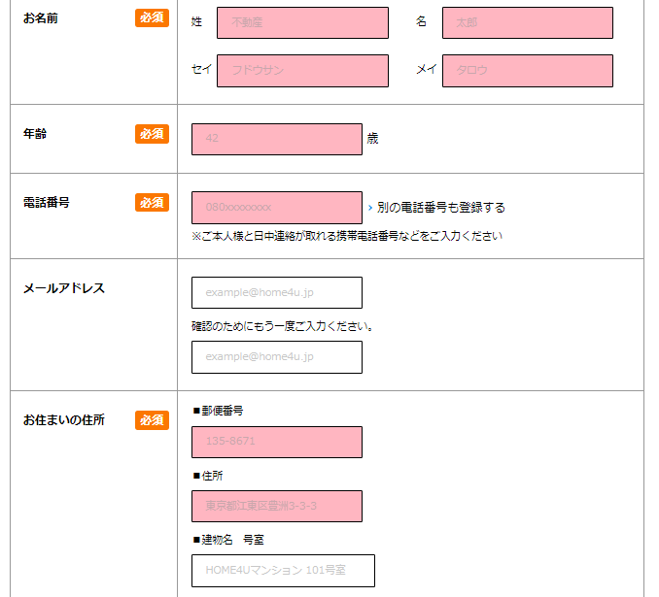Click the メールアドレス row label
The height and width of the screenshot is (597, 659).
[64, 288]
